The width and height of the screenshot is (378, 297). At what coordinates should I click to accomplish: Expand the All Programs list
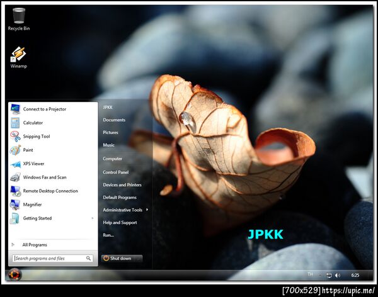click(x=35, y=245)
